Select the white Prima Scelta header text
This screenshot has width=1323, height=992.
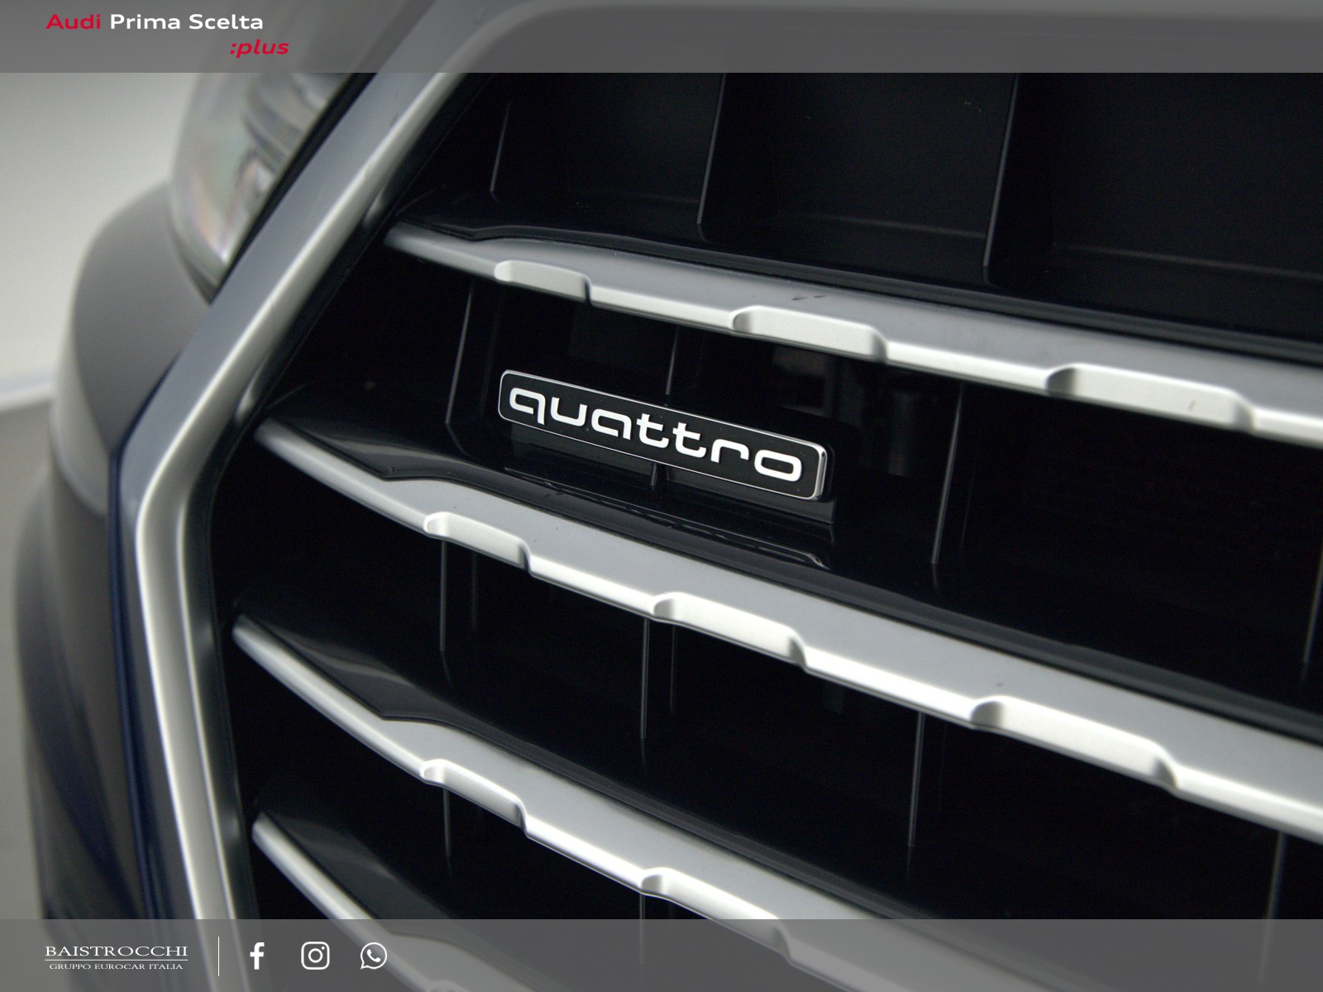tap(186, 22)
